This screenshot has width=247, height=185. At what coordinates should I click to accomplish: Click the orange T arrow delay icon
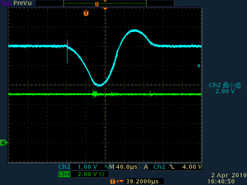coord(117,181)
